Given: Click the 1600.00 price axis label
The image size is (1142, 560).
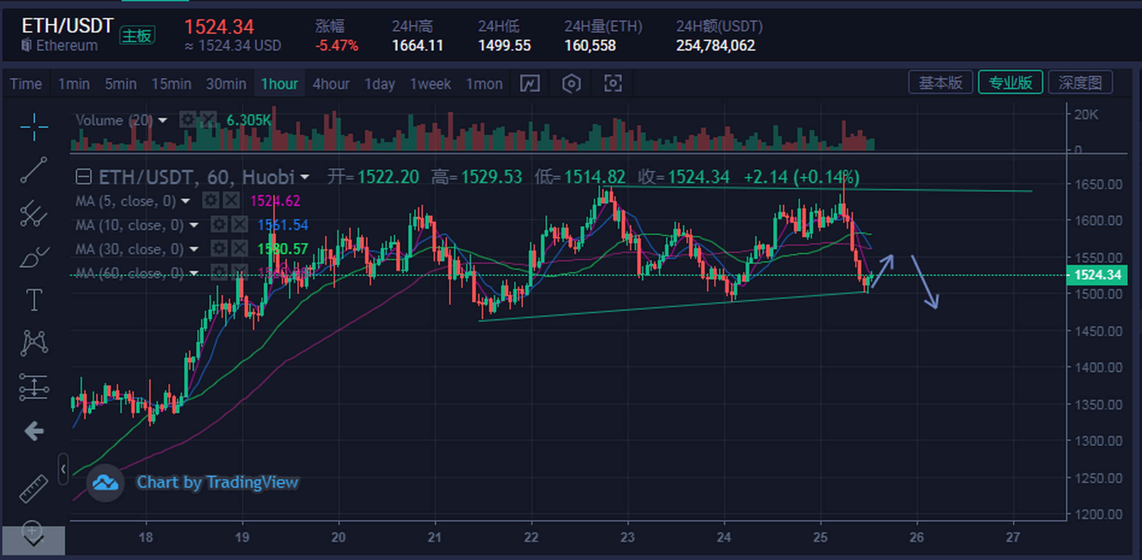Looking at the screenshot, I should (x=1098, y=221).
